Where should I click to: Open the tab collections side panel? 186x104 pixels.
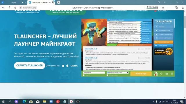pos(159,3)
